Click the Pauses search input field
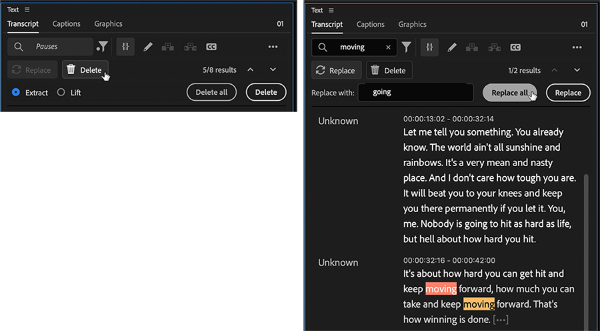The image size is (600, 331). coord(50,47)
